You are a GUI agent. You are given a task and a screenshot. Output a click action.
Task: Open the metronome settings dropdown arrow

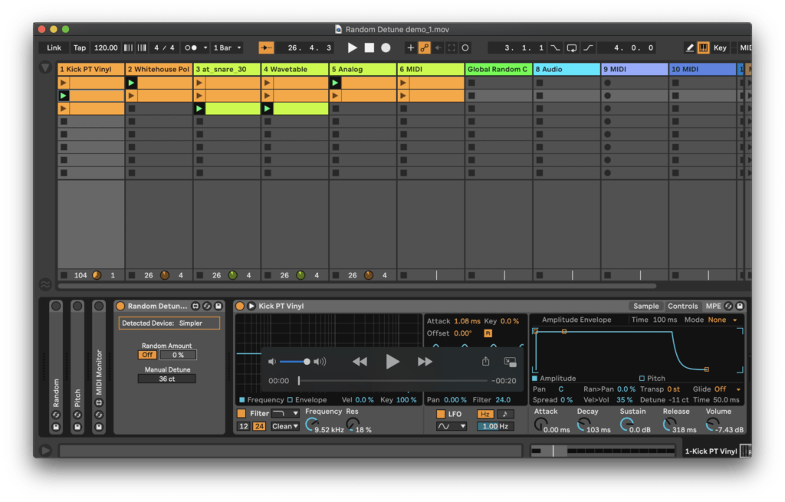[x=205, y=48]
